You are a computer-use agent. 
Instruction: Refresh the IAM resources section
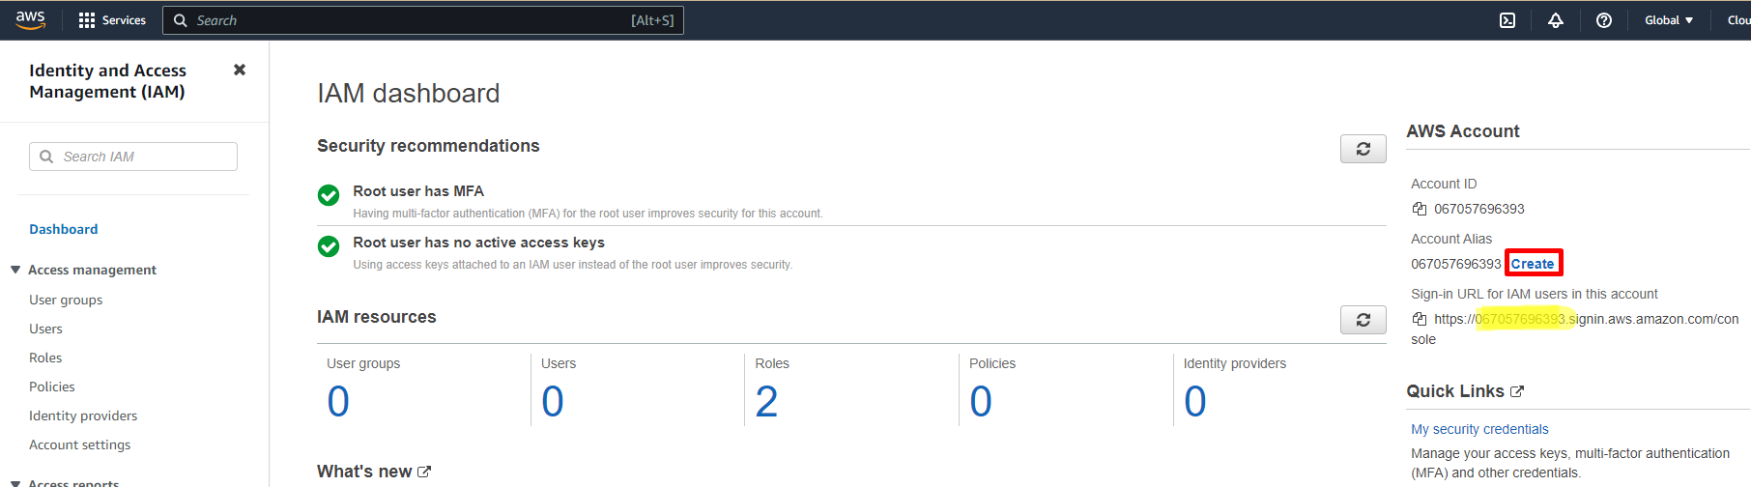click(x=1363, y=320)
